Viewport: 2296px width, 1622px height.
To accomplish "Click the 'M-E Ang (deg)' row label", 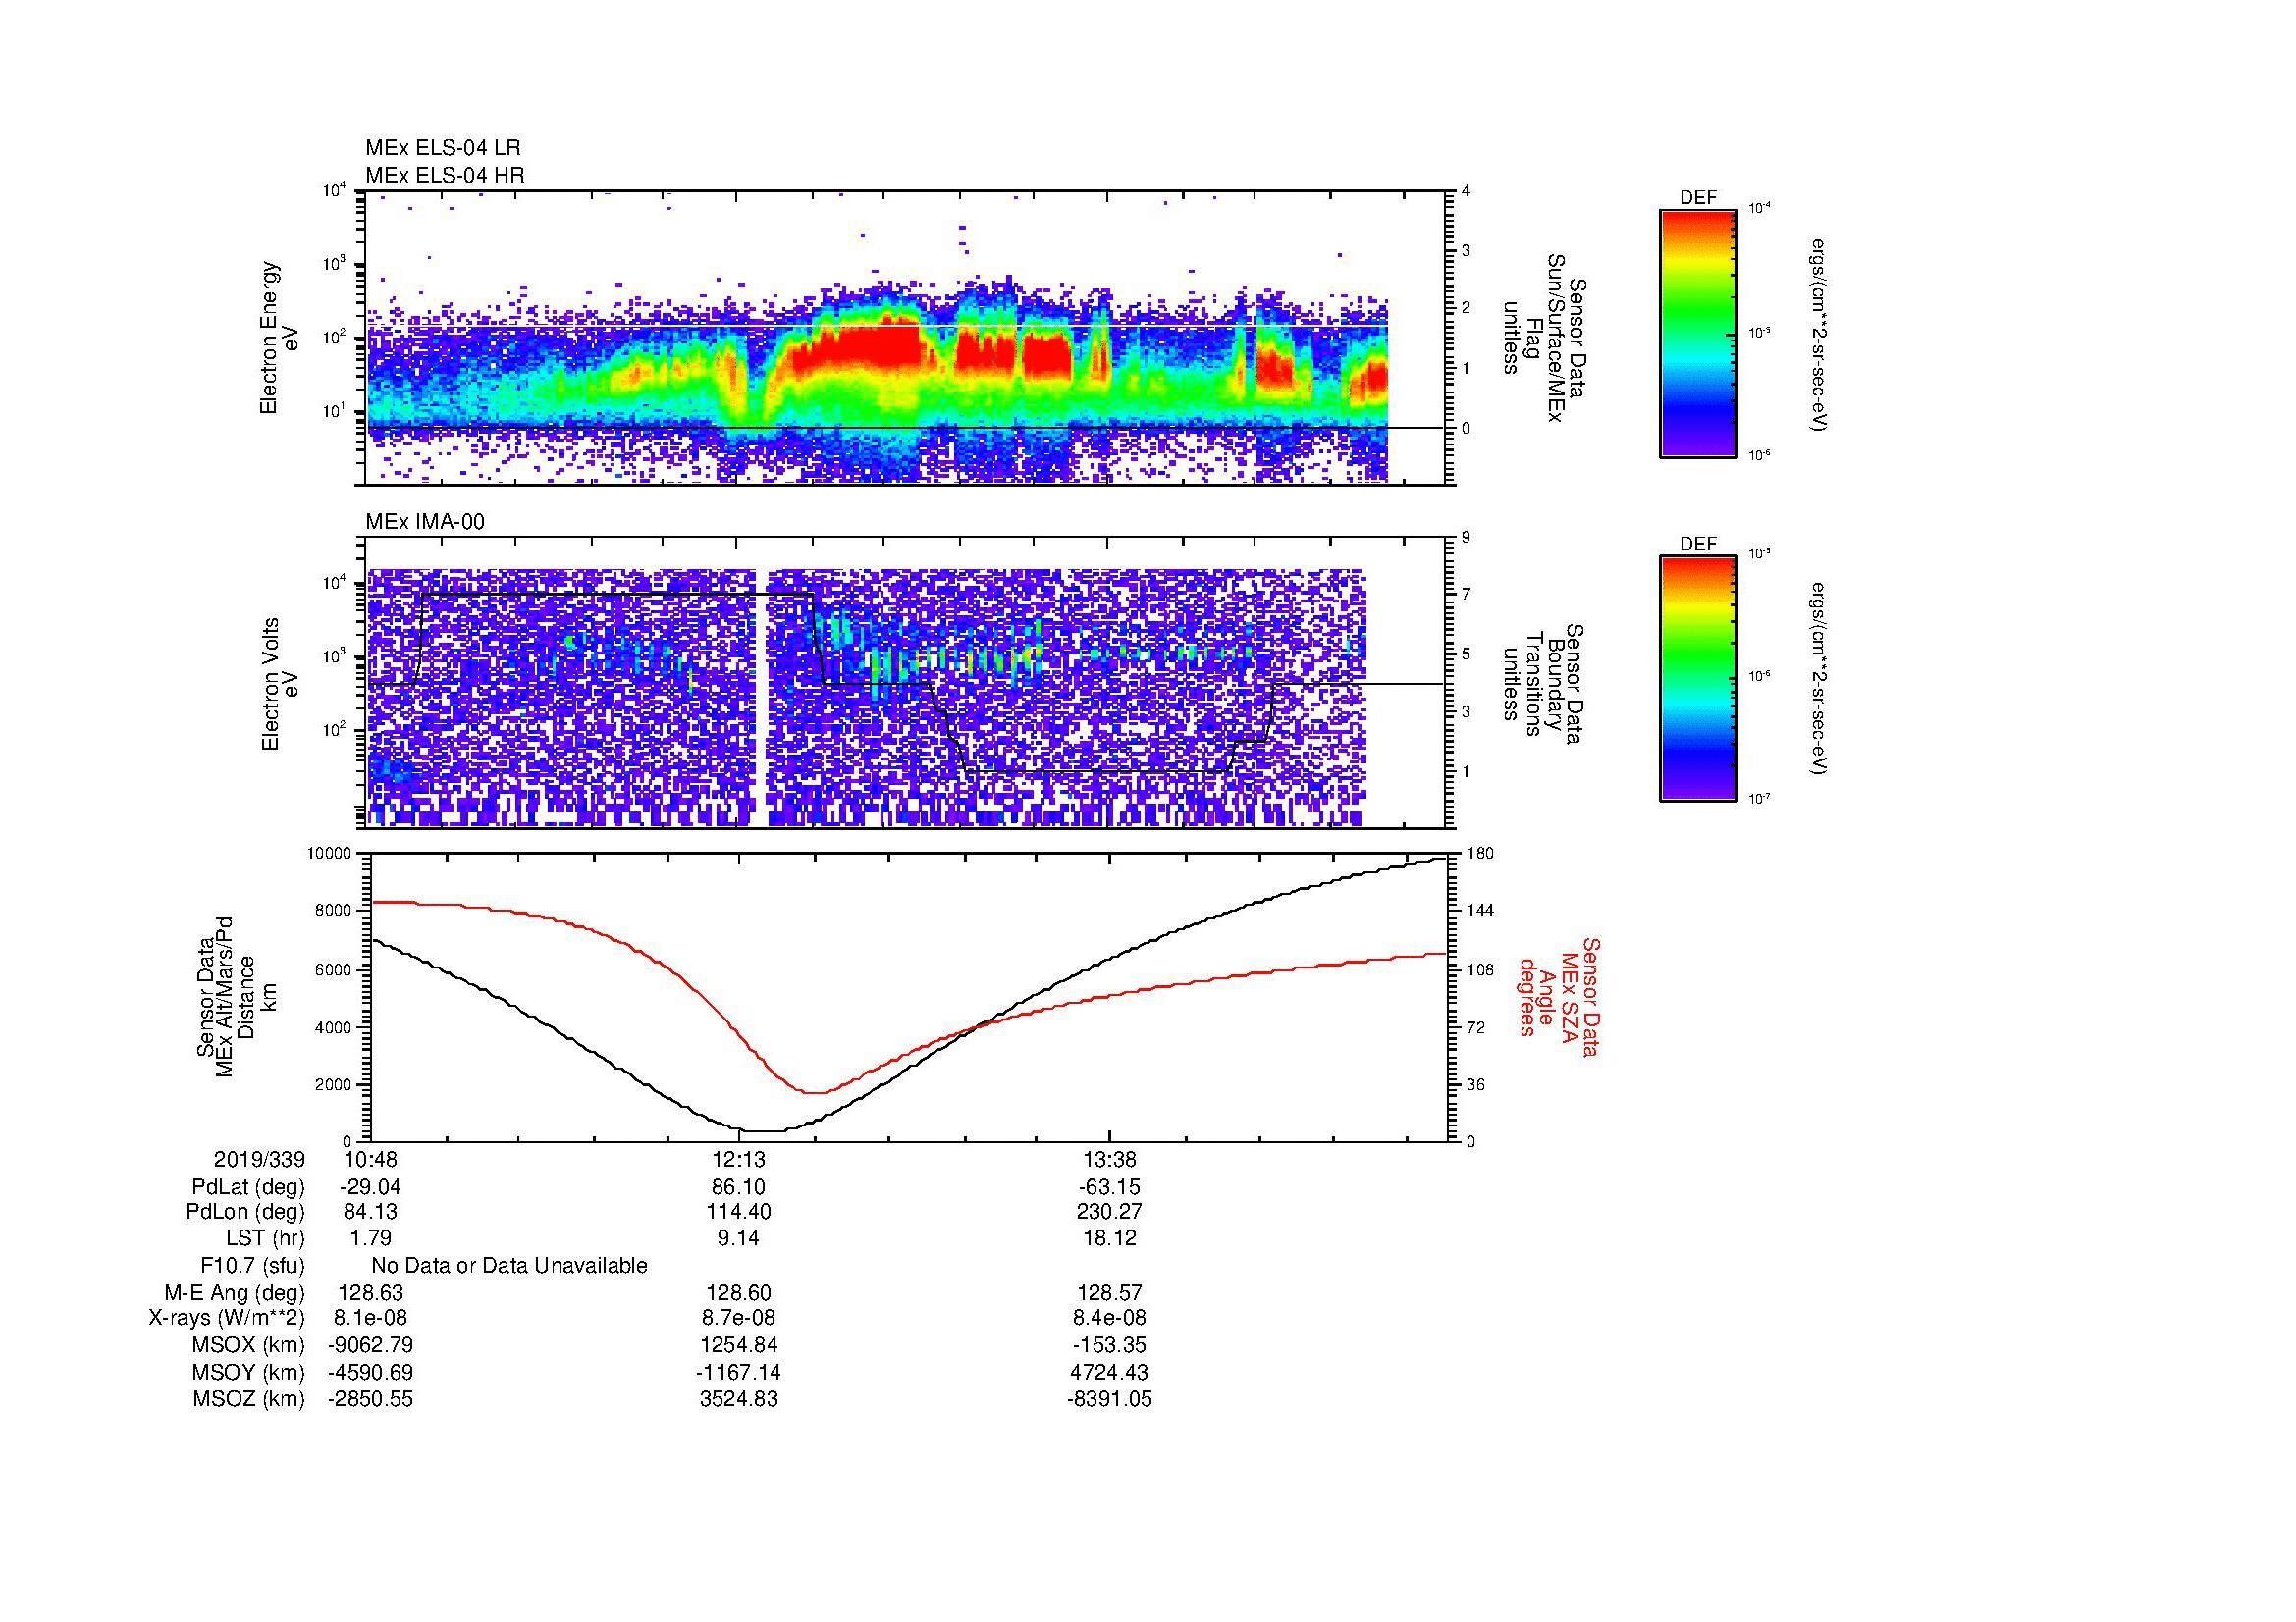I will 234,1293.
